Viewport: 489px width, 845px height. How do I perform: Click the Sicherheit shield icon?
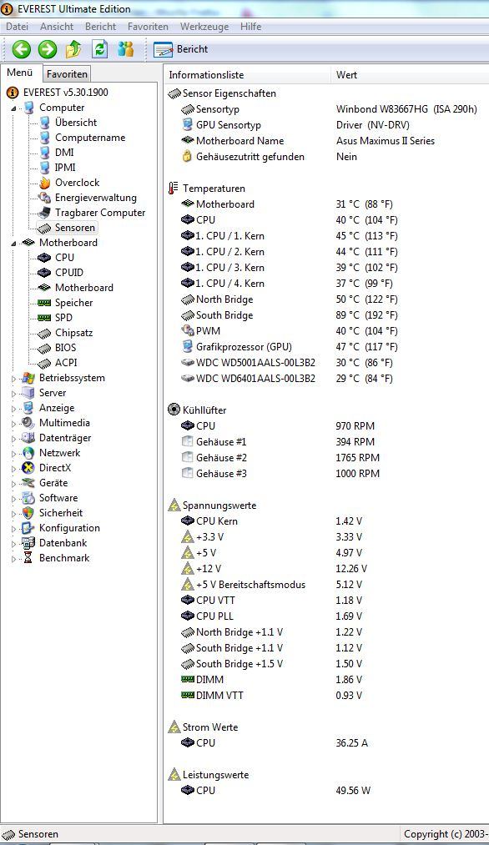28,513
